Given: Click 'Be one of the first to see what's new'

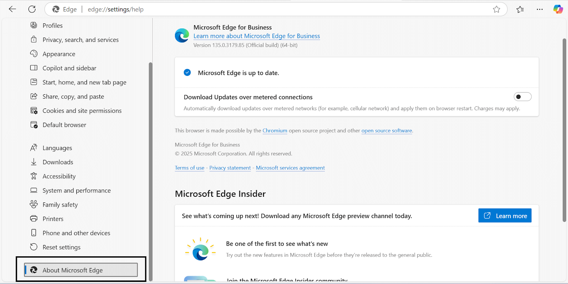Looking at the screenshot, I should [x=277, y=244].
